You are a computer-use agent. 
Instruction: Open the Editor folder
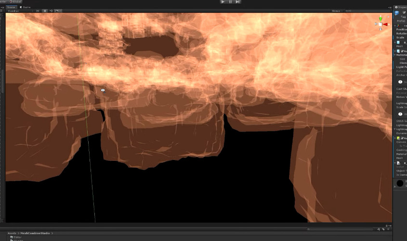coord(16,237)
